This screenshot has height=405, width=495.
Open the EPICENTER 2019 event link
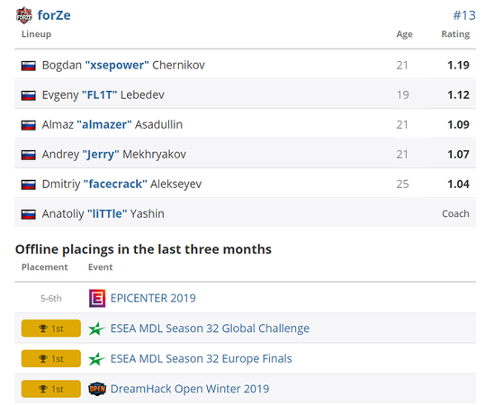[x=153, y=298]
